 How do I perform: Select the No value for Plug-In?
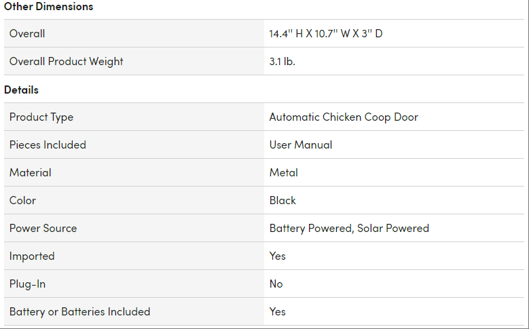(x=276, y=284)
